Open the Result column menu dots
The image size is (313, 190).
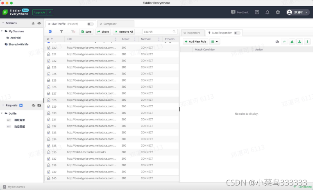pos(135,39)
